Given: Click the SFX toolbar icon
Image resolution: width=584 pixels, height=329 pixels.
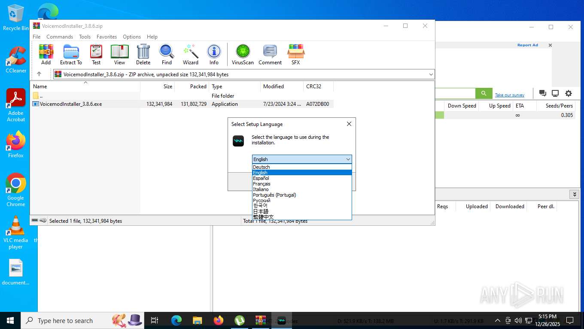Looking at the screenshot, I should coord(296,54).
